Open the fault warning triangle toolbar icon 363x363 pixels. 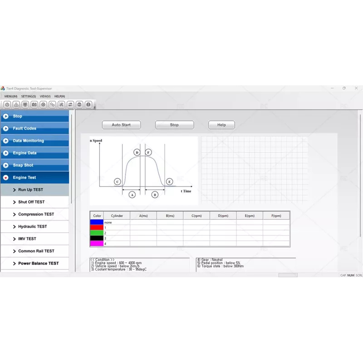pos(16,104)
